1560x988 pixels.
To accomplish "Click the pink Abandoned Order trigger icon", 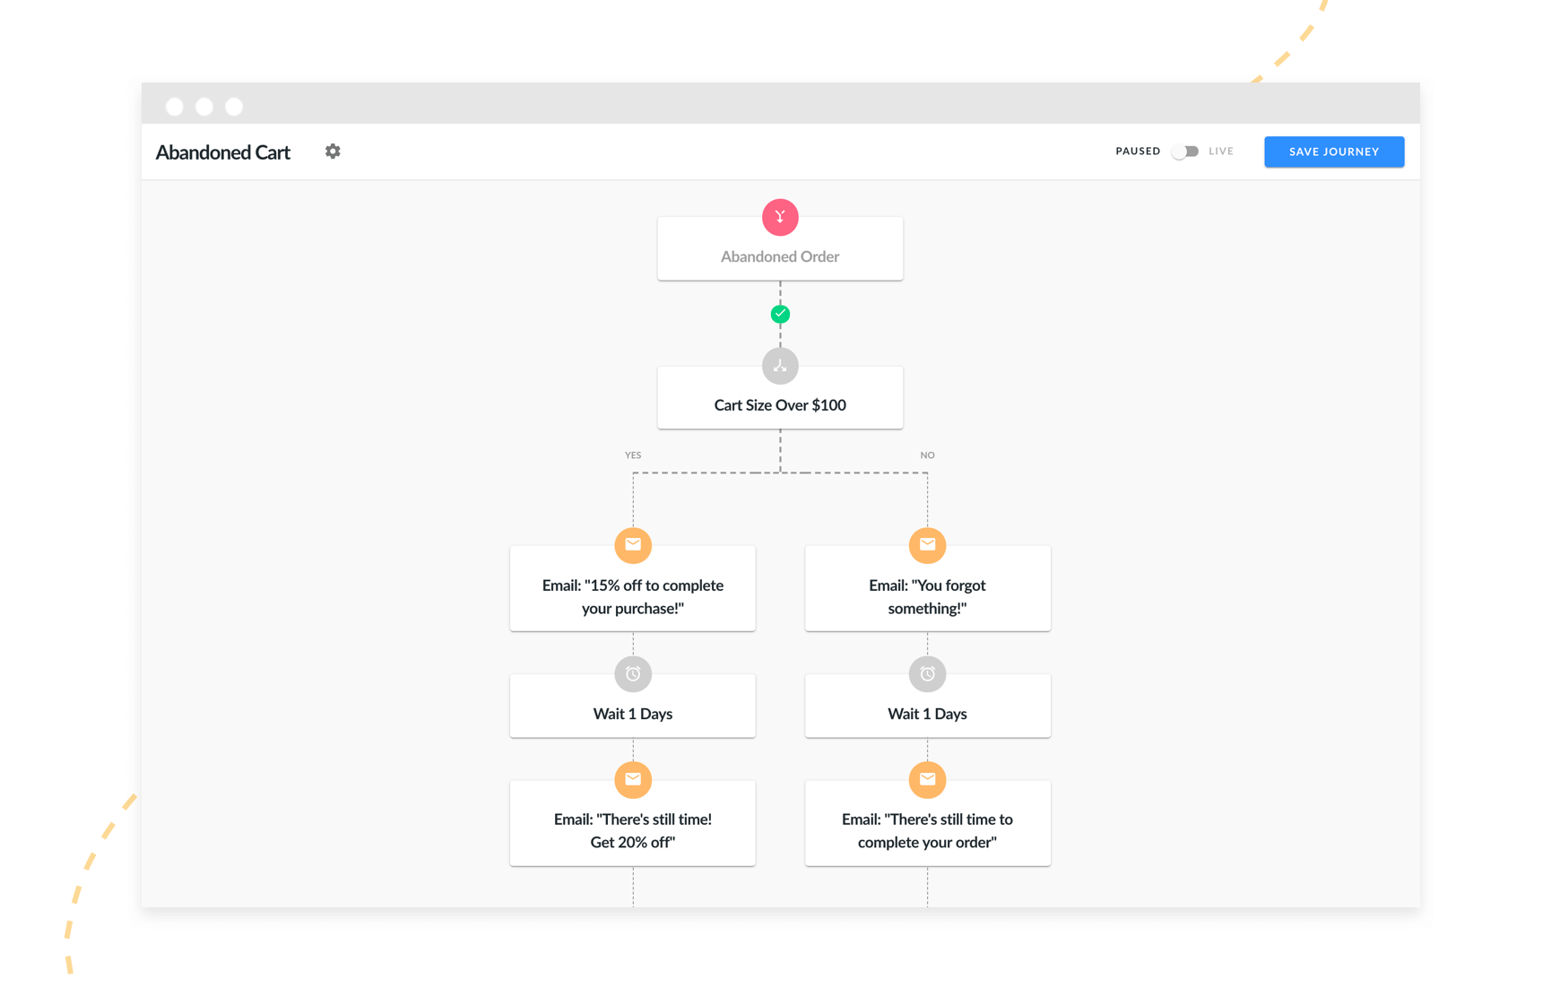I will pos(780,217).
